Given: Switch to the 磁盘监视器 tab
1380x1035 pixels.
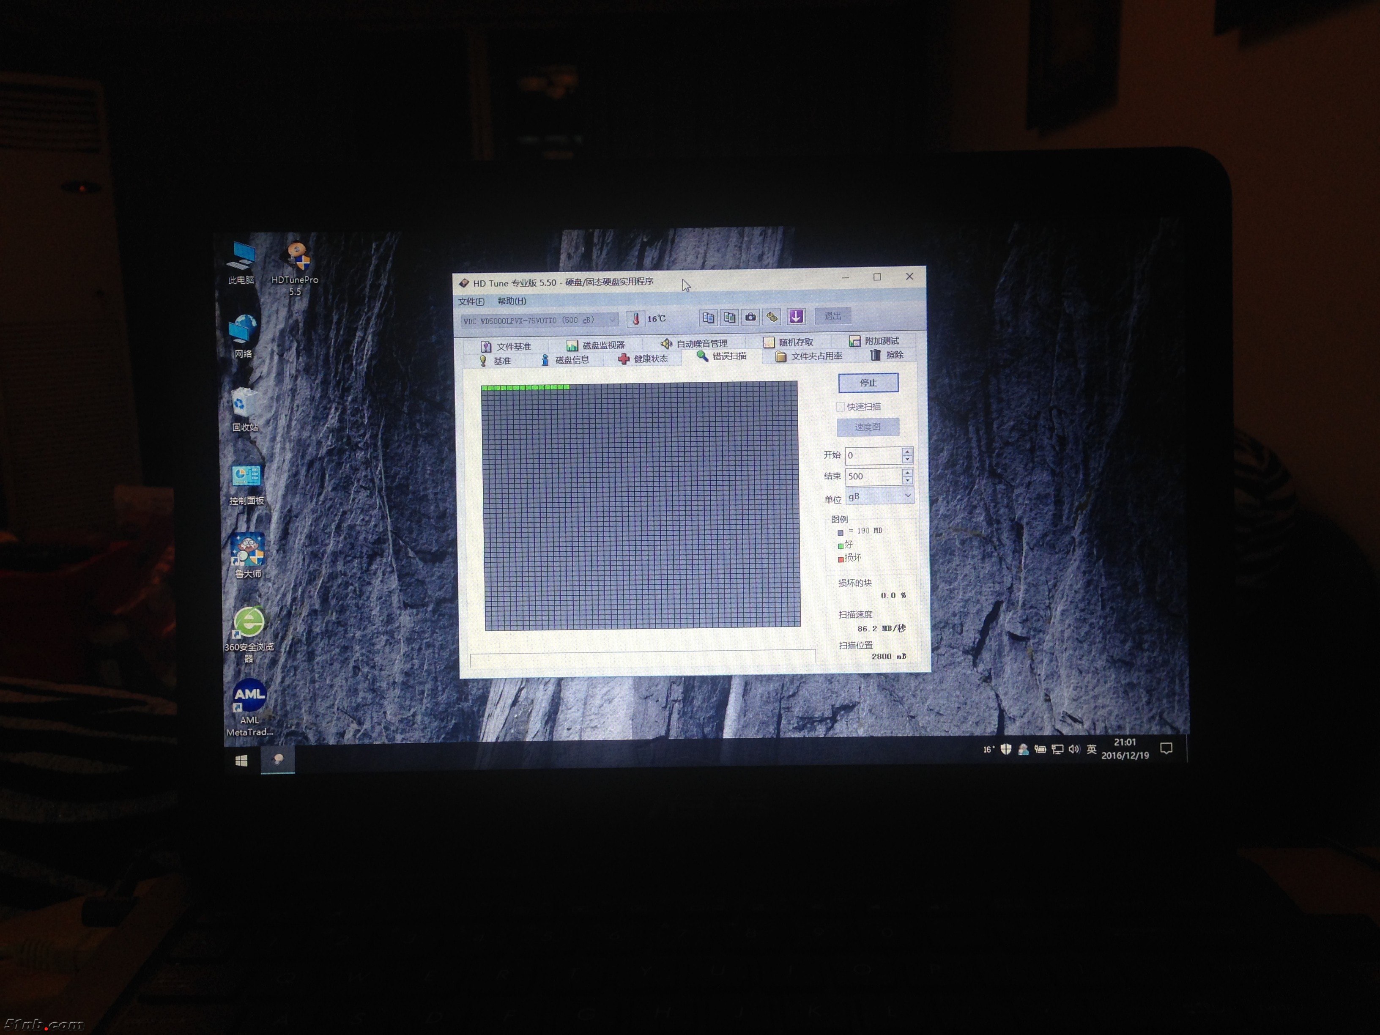Looking at the screenshot, I should coord(595,345).
